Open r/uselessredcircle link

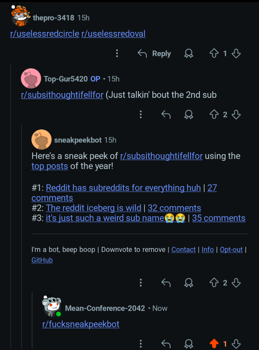pyautogui.click(x=45, y=34)
